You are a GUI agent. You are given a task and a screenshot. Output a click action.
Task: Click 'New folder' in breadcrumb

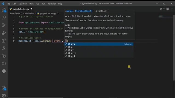point(15,13)
